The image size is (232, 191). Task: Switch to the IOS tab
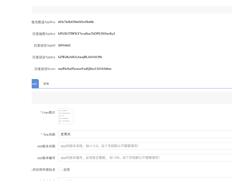46,84
